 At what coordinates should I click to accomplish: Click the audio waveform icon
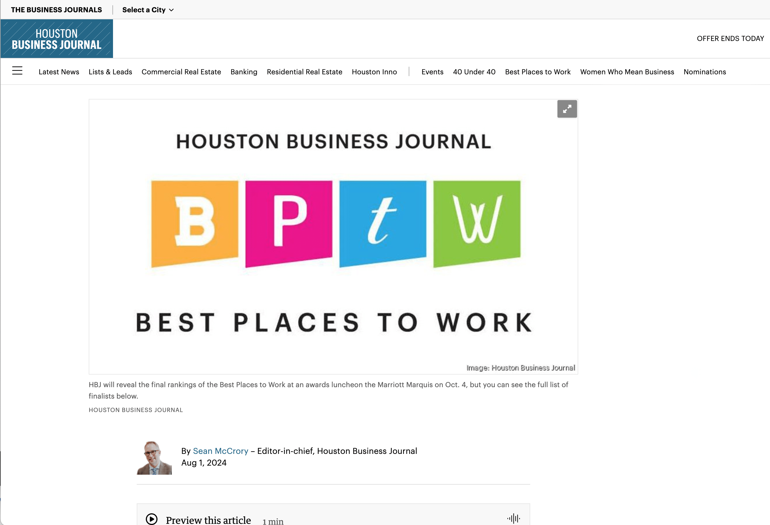pyautogui.click(x=514, y=518)
